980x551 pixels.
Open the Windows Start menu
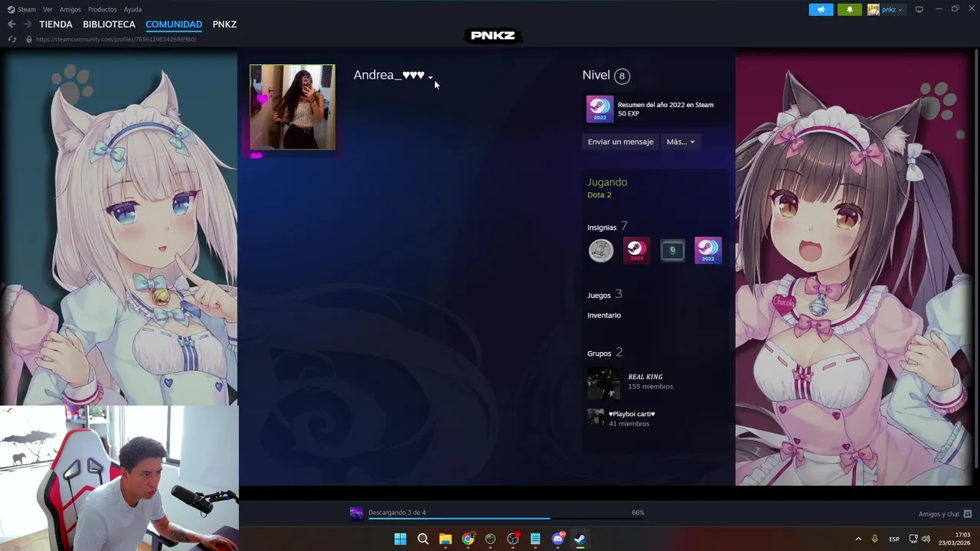pyautogui.click(x=400, y=539)
